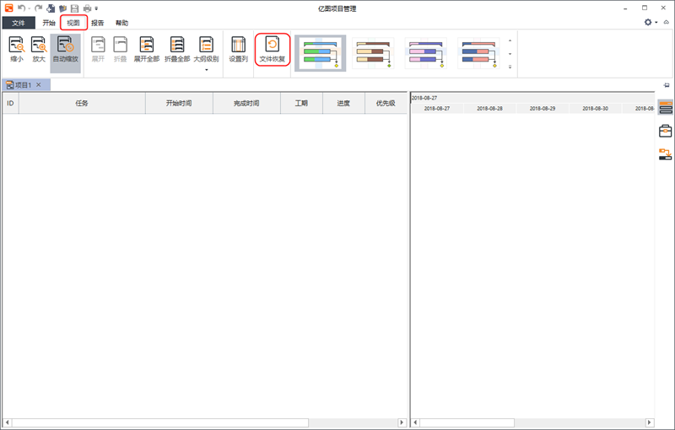Click the task table horizontal scrollbar thumb

pos(159,422)
